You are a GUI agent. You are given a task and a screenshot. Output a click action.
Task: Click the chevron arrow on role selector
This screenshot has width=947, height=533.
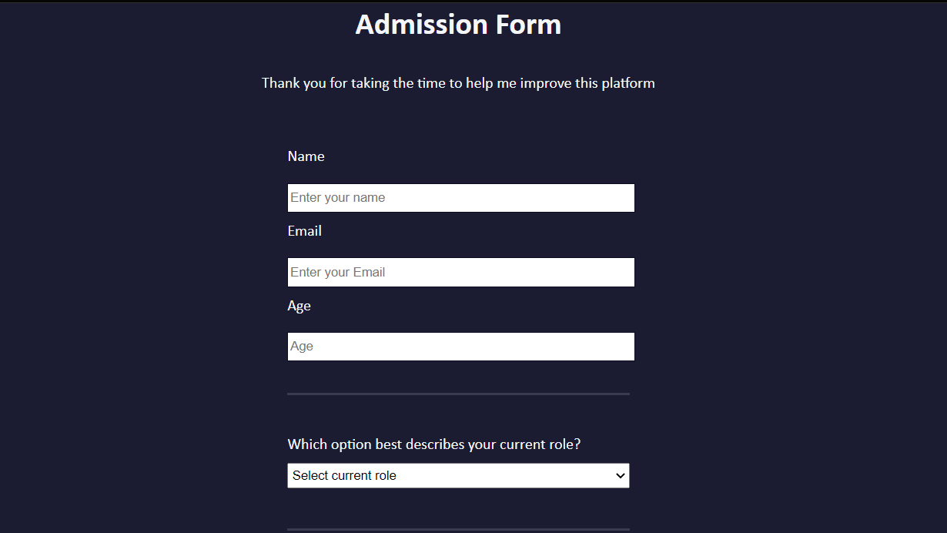click(x=621, y=476)
